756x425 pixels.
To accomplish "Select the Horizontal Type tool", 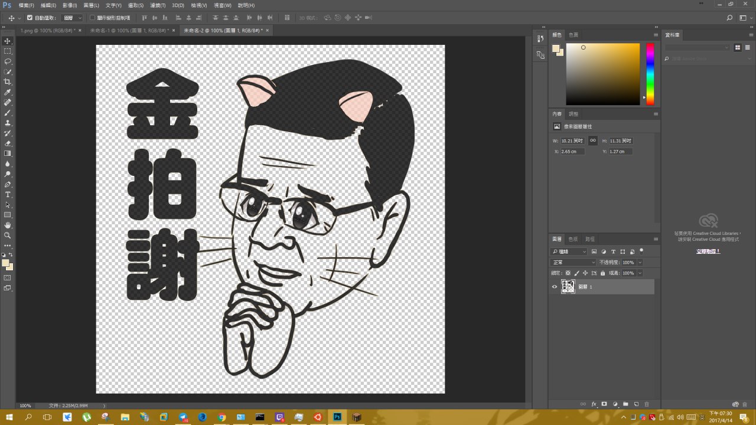I will tap(8, 195).
